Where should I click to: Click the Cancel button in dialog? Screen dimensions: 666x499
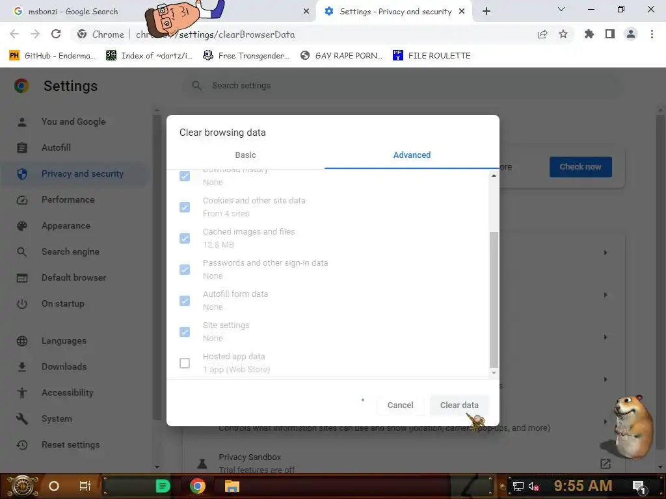pyautogui.click(x=400, y=405)
